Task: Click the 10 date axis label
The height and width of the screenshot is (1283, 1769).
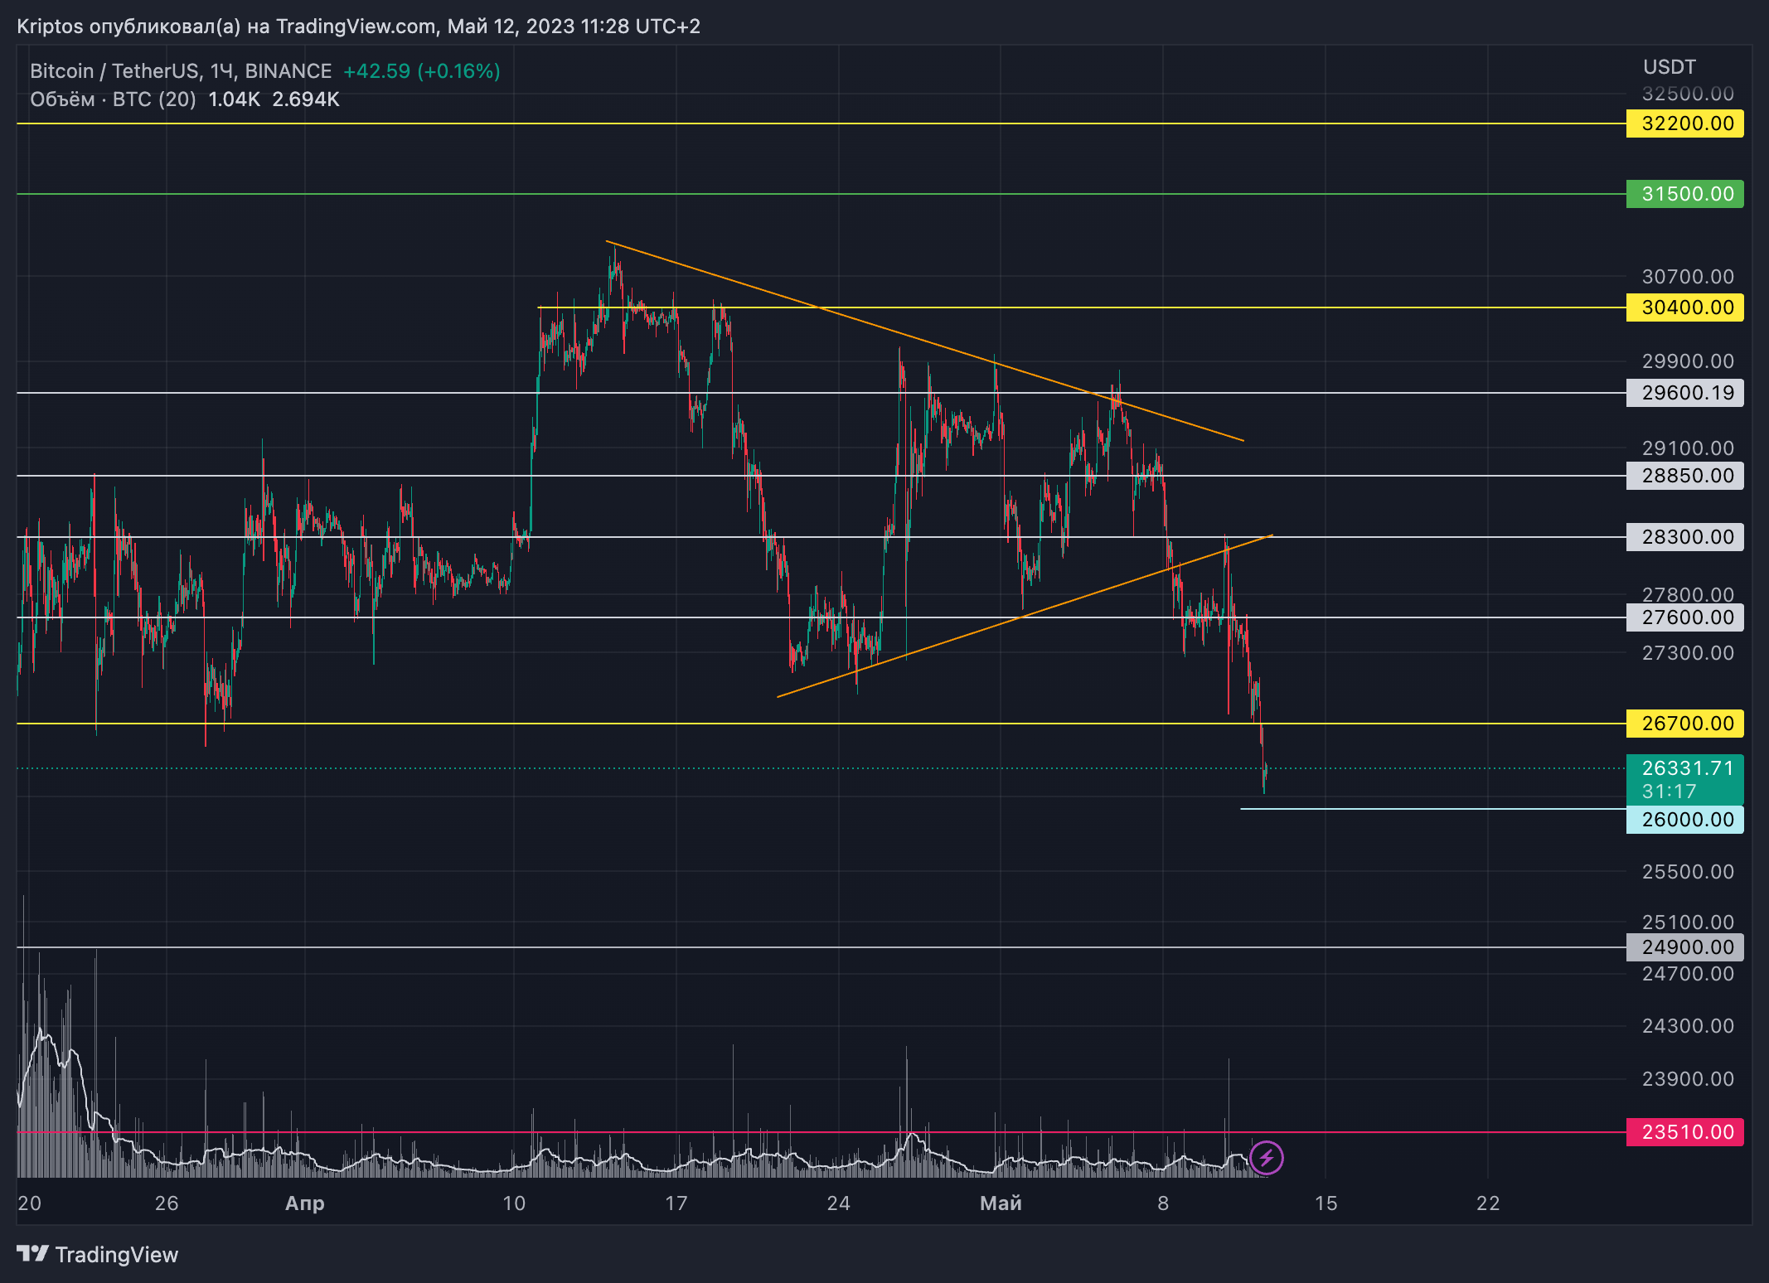Action: [514, 1203]
